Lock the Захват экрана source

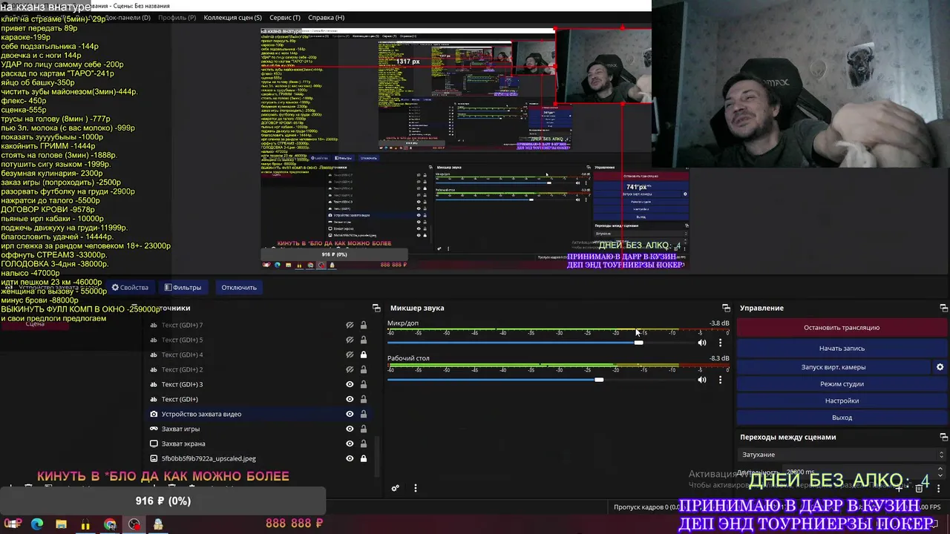coord(364,444)
